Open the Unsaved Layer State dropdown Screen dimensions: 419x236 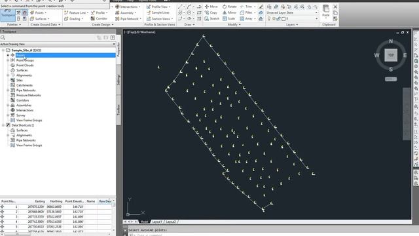[292, 12]
